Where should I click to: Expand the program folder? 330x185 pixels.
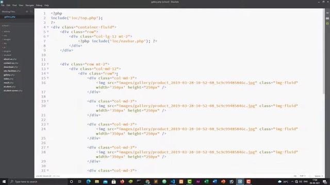(7, 51)
